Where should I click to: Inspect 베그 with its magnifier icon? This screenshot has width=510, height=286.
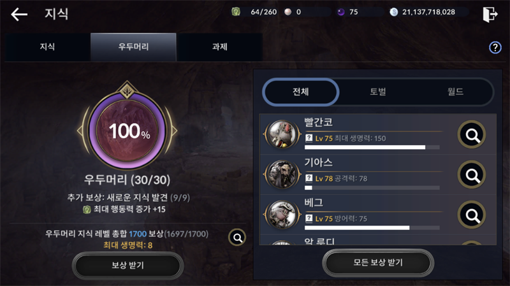472,215
